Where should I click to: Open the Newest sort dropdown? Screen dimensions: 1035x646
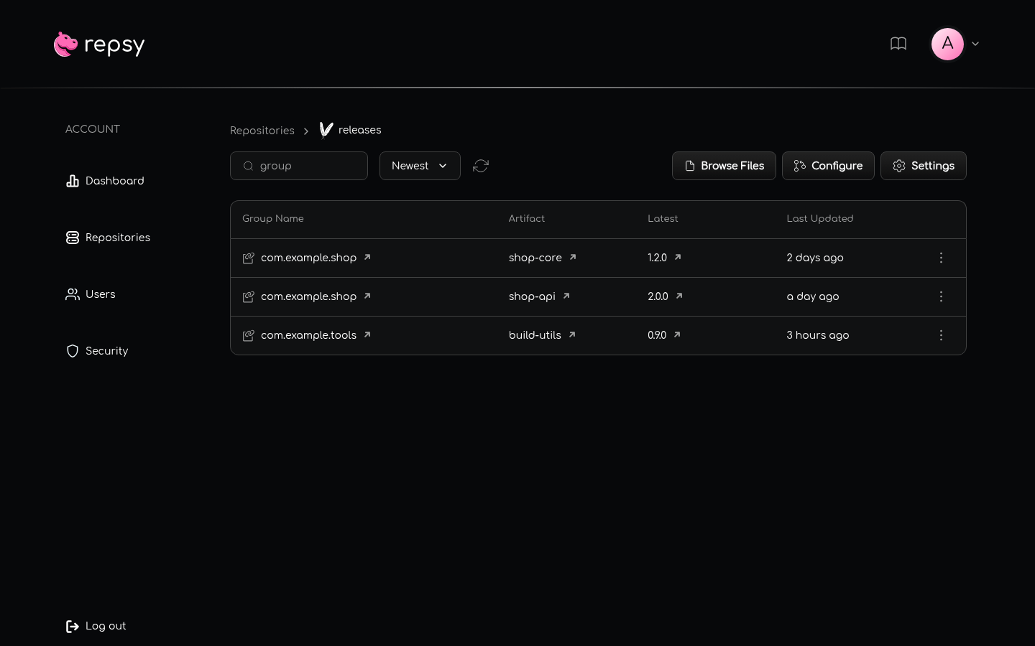(x=420, y=166)
